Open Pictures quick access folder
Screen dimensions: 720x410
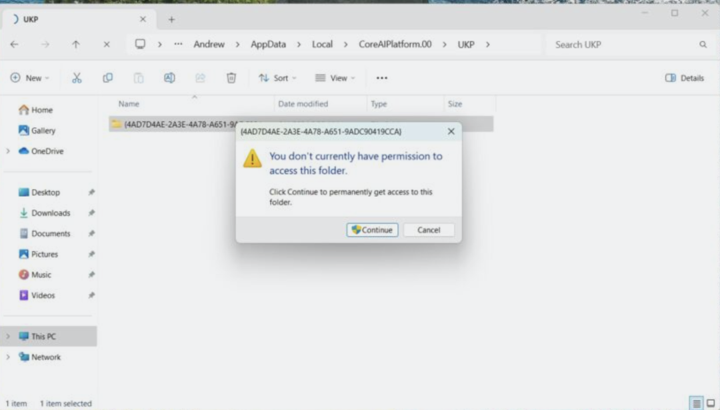click(38, 254)
